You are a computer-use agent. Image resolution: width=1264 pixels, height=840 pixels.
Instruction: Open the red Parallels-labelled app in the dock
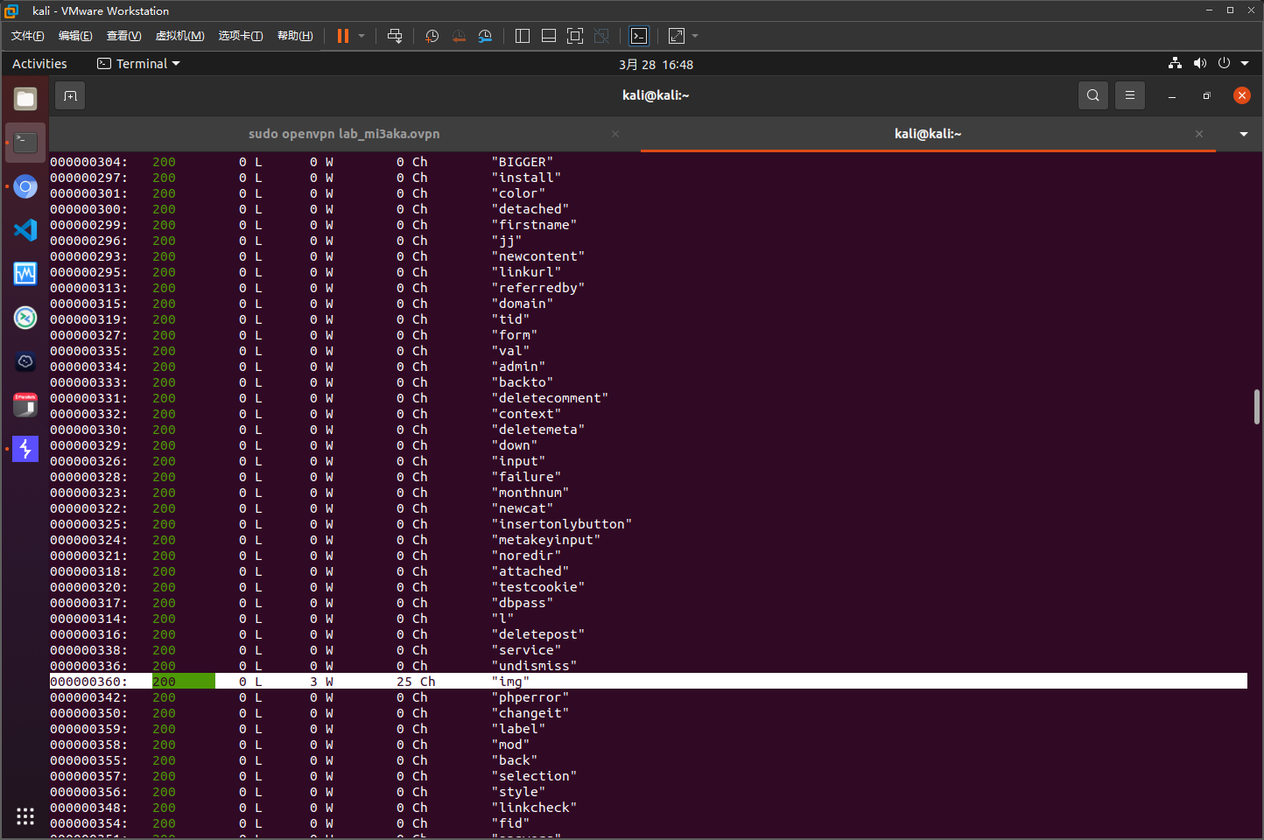[25, 405]
